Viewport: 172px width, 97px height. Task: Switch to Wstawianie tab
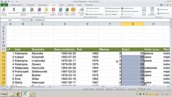pos(30,5)
